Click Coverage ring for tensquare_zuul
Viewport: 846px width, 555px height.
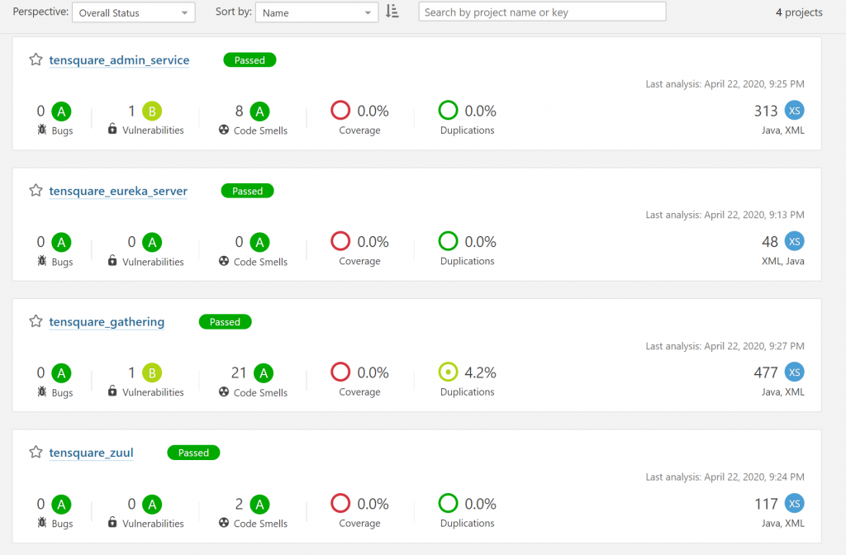[340, 503]
